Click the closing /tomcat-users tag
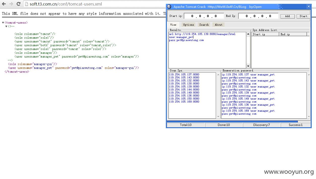The width and height of the screenshot is (316, 179). point(17,72)
